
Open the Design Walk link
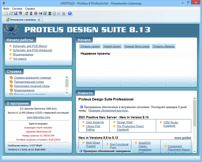(125, 122)
